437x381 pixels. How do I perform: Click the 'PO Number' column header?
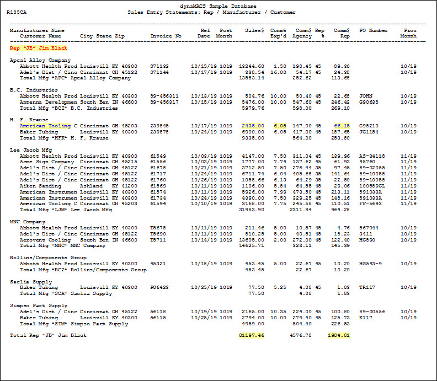tap(373, 30)
